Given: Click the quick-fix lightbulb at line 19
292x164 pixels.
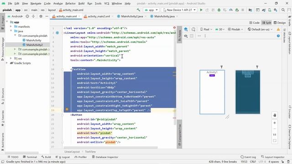Looking at the screenshot, I should click(67, 109).
